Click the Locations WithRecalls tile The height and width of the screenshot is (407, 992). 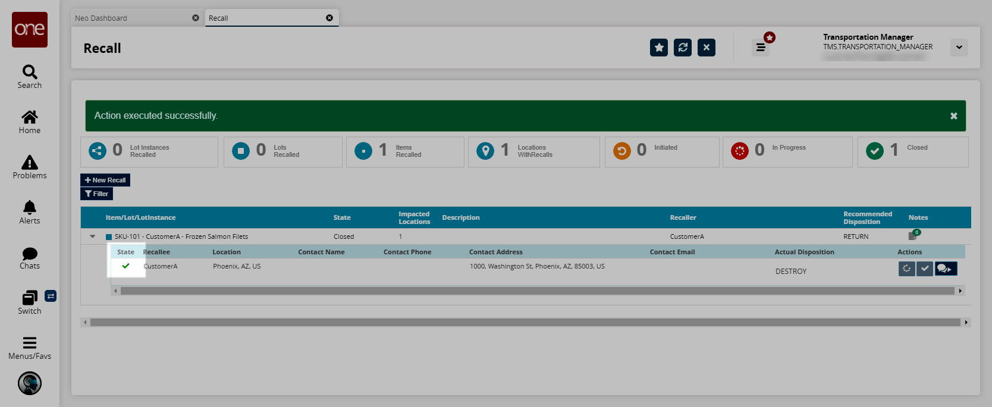click(534, 152)
